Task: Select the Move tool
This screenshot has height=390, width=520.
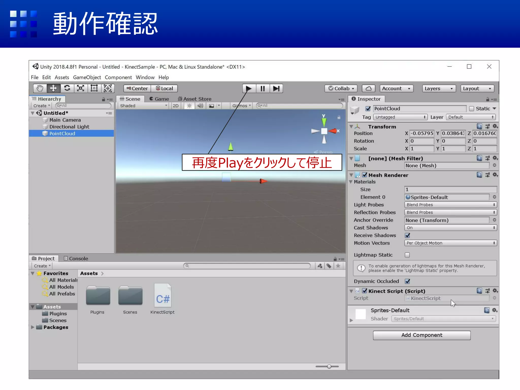Action: pos(53,88)
